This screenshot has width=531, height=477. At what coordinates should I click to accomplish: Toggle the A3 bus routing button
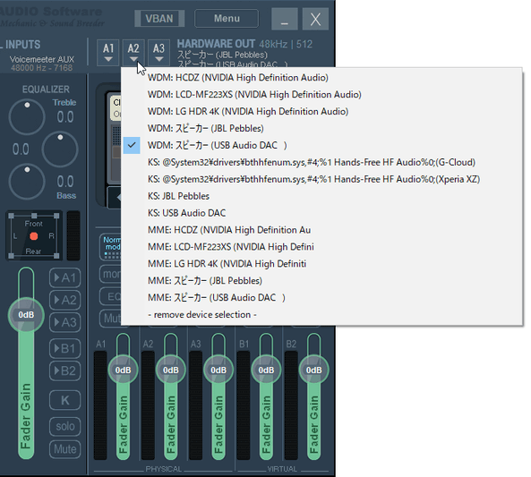(65, 322)
